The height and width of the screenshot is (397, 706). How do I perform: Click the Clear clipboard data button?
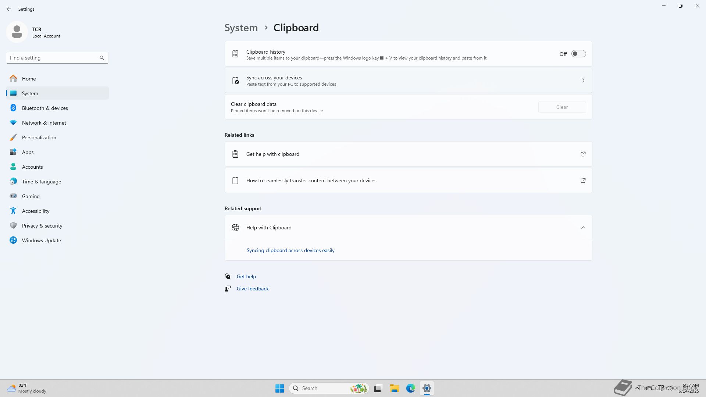tap(561, 107)
